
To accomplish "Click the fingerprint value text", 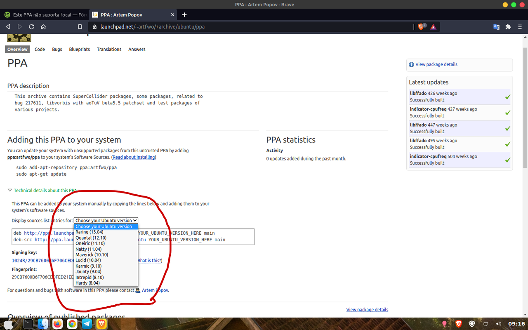I will click(43, 277).
